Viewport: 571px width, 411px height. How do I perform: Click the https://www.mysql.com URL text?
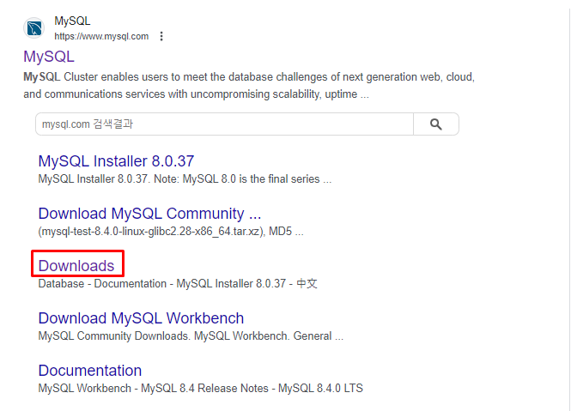tap(101, 36)
